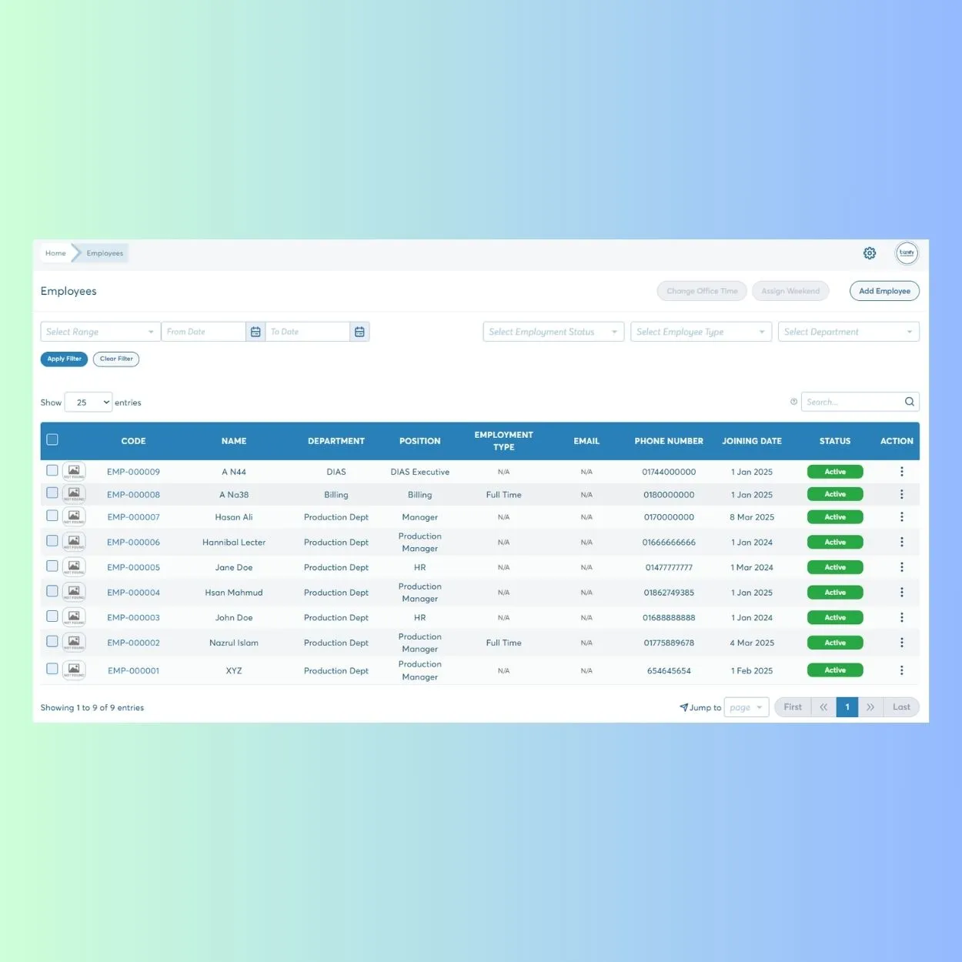The image size is (962, 962).
Task: Go to next page with double-chevron
Action: [x=870, y=707]
